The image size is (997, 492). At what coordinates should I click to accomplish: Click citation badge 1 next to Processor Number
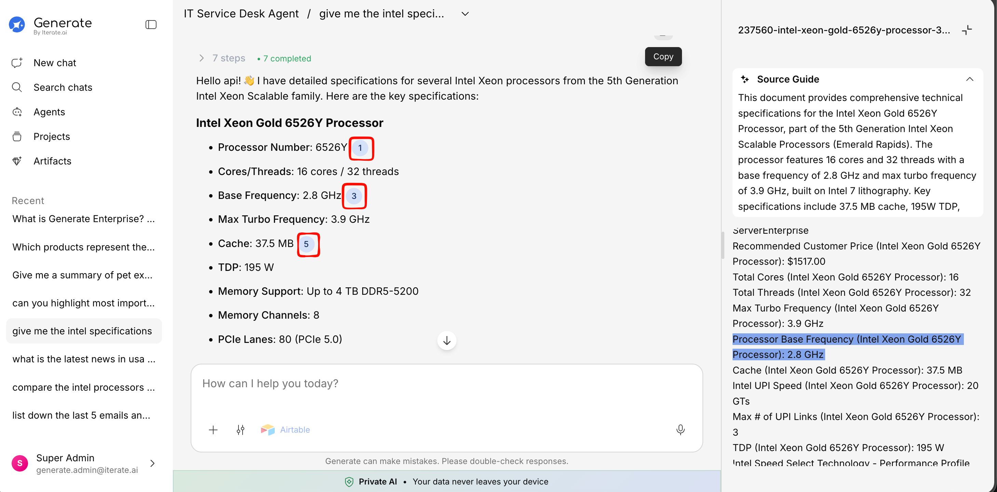[x=360, y=148]
